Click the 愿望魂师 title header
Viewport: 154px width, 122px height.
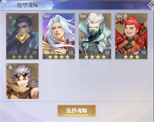pyautogui.click(x=28, y=5)
